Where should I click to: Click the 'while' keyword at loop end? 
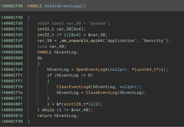[48, 110]
